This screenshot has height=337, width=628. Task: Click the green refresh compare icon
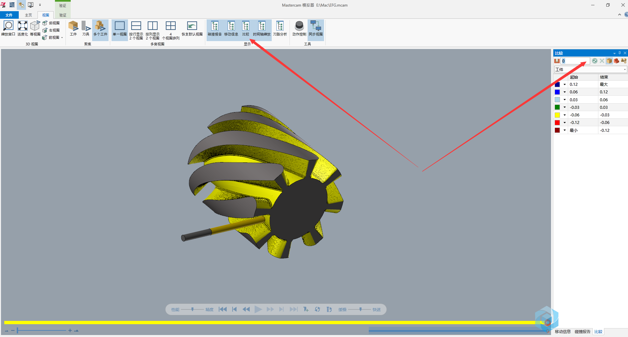(595, 61)
